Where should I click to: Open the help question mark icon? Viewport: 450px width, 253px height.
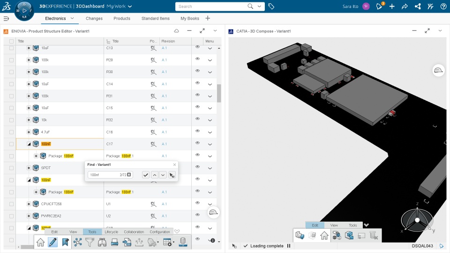point(443,6)
